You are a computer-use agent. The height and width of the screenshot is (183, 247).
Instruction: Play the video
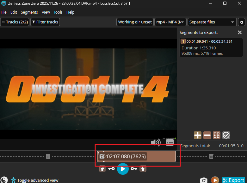coord(123,169)
